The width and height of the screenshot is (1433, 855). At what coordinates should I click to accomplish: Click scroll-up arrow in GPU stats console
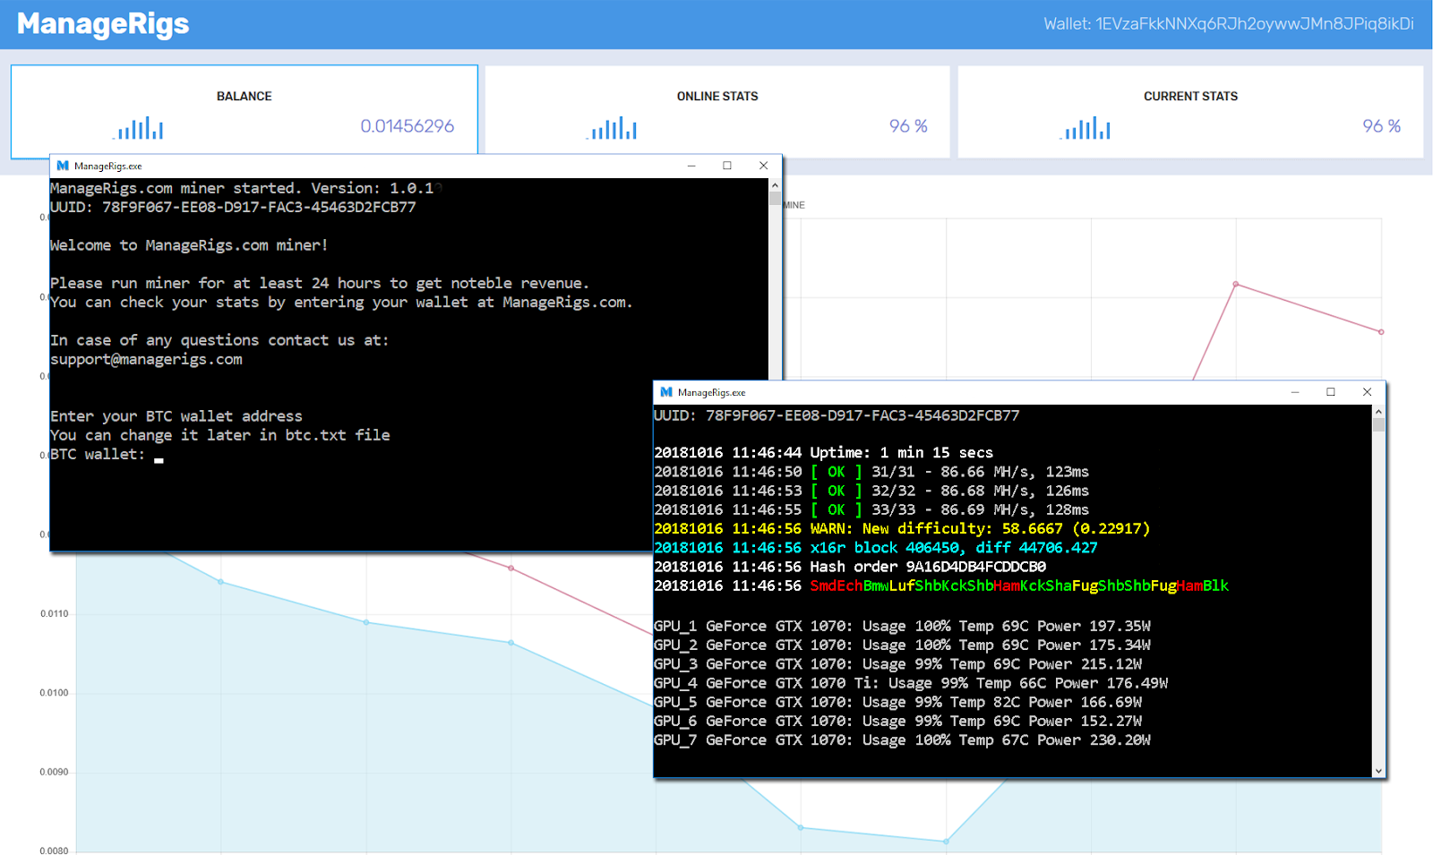[1378, 412]
